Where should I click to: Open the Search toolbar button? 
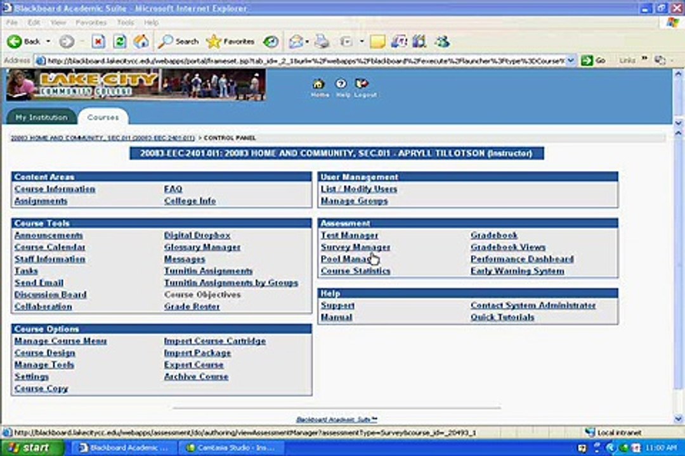pos(178,41)
